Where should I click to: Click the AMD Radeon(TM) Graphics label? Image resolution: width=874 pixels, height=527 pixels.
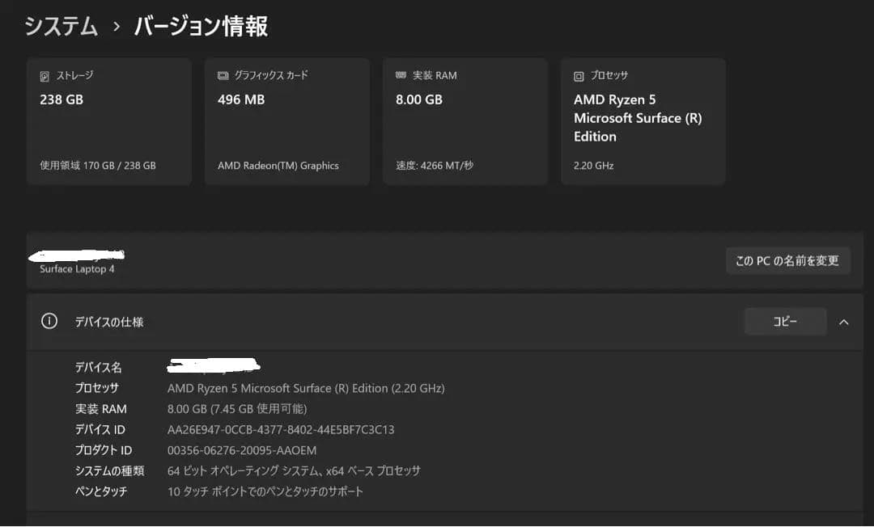click(x=280, y=165)
